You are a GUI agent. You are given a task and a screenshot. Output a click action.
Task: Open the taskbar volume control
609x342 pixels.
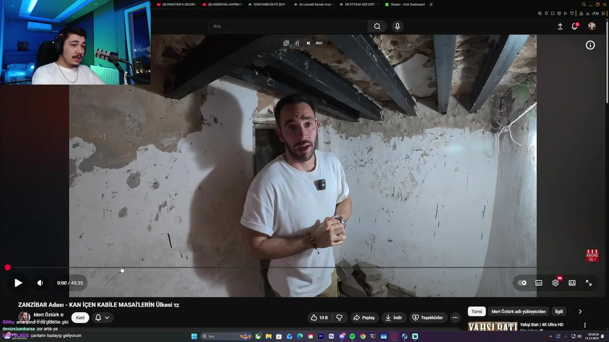tap(579, 336)
